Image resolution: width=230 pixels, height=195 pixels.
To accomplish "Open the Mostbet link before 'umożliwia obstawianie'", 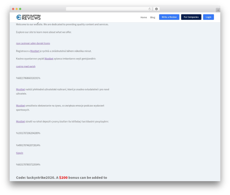I will 20,106.
